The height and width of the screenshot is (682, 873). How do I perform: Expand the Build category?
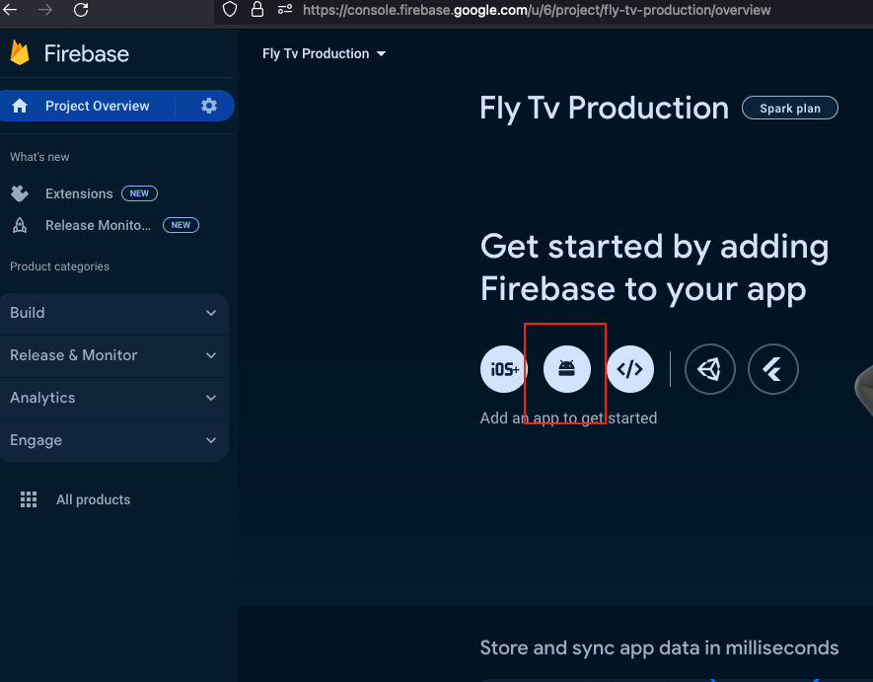click(x=113, y=313)
